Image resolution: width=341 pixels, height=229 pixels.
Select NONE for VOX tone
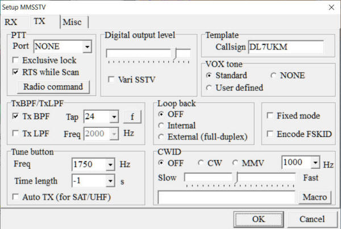[x=275, y=76]
